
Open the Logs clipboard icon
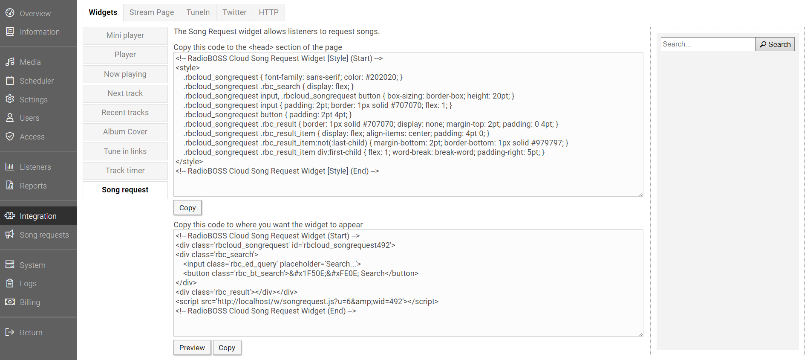point(10,283)
